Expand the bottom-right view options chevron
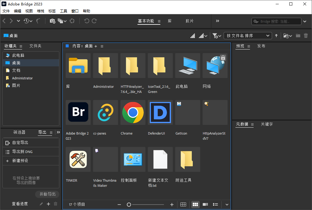 (227, 205)
